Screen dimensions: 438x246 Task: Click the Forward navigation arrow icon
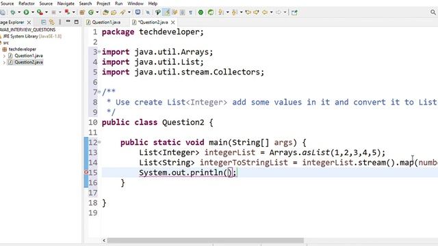(x=279, y=12)
